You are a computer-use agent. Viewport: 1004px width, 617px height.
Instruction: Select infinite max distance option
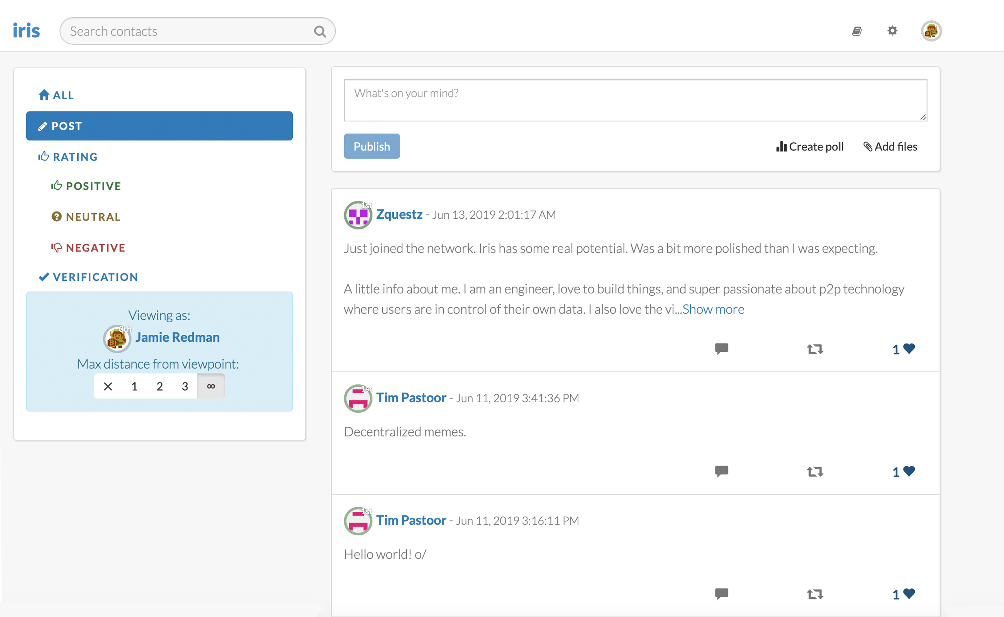tap(211, 386)
